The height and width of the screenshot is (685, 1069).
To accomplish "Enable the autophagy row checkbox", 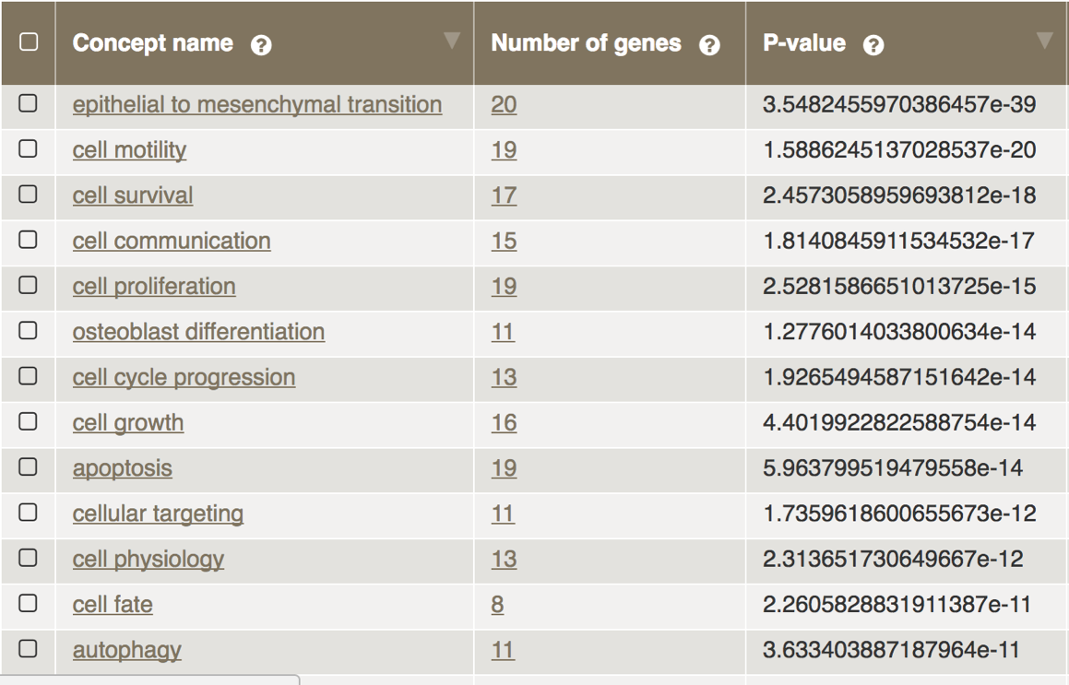I will tap(29, 648).
